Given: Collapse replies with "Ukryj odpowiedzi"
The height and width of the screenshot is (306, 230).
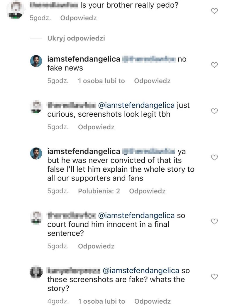Looking at the screenshot, I should pyautogui.click(x=76, y=38).
